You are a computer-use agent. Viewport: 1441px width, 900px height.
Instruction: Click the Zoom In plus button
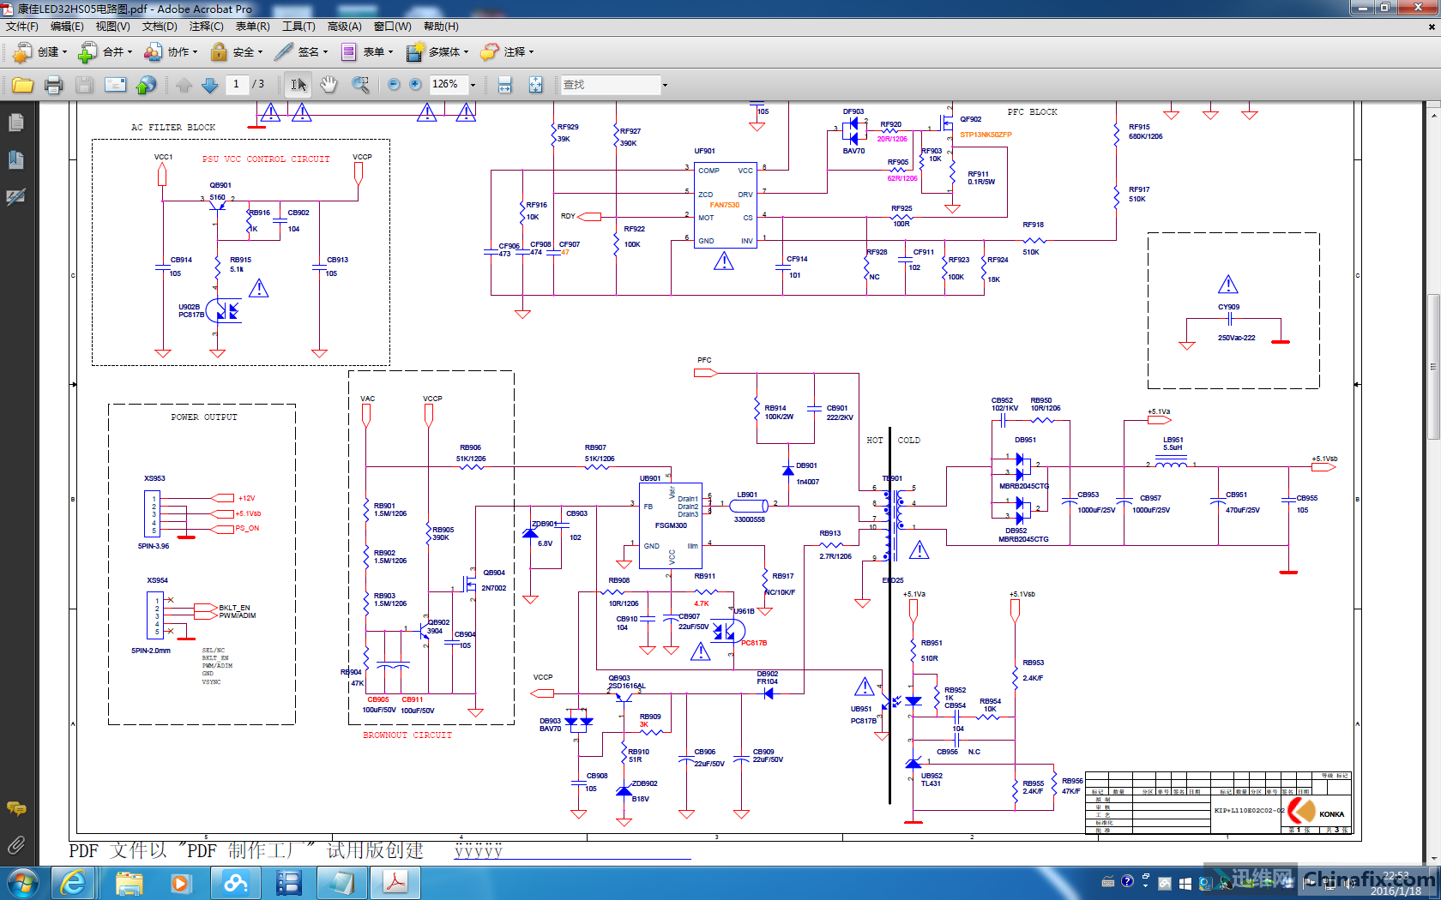415,84
